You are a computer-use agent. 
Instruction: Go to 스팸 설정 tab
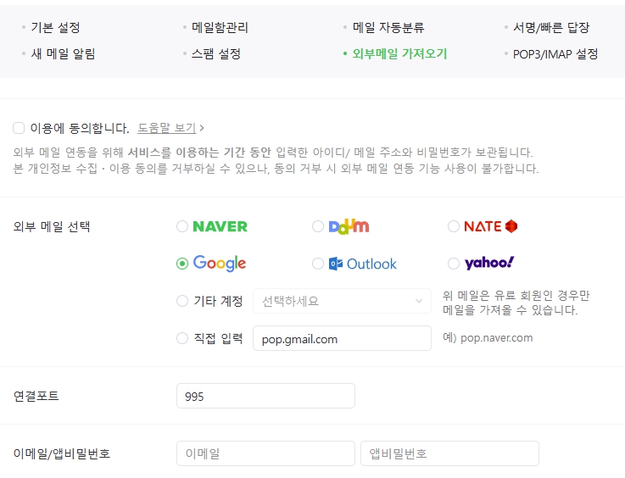[216, 53]
